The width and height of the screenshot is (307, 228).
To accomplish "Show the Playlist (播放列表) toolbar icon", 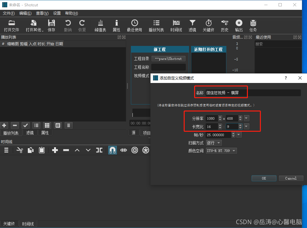I will tap(156, 26).
